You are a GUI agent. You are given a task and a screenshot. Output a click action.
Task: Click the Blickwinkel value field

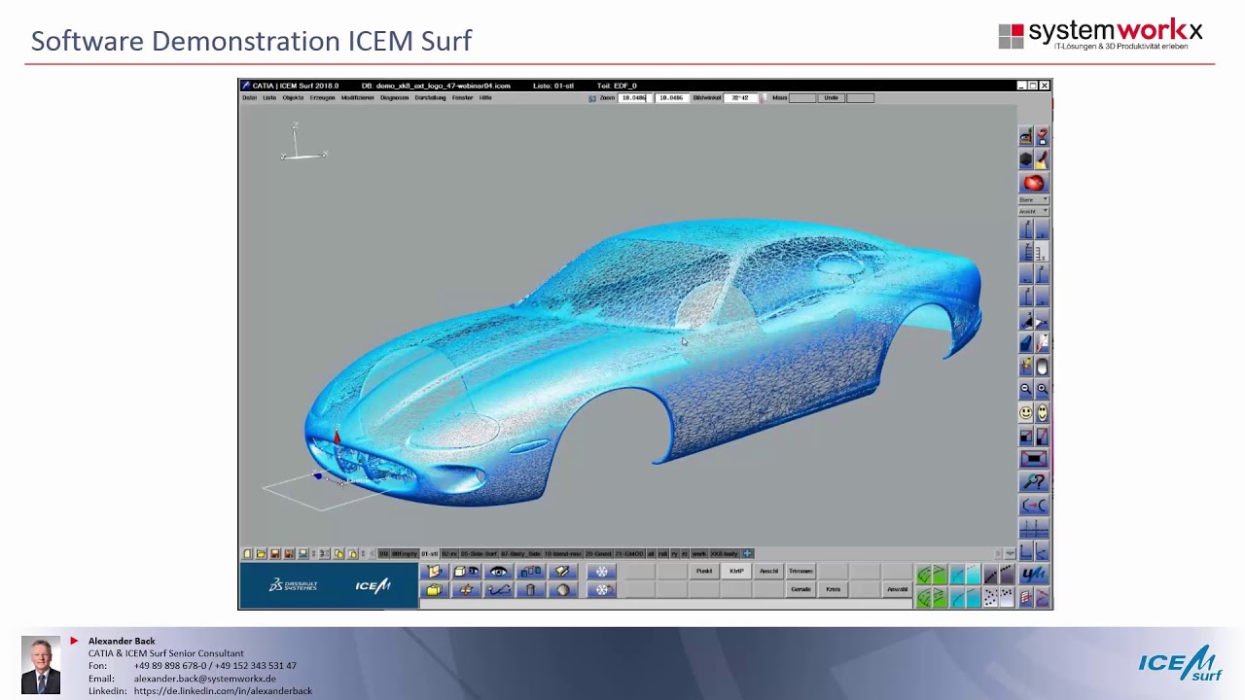(740, 98)
